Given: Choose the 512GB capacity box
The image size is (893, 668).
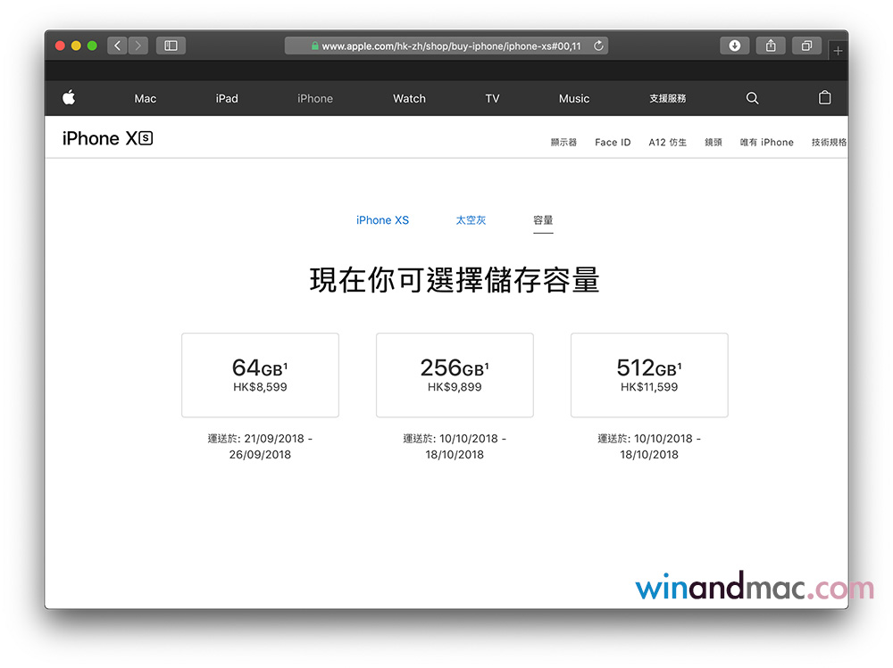Looking at the screenshot, I should pos(649,375).
